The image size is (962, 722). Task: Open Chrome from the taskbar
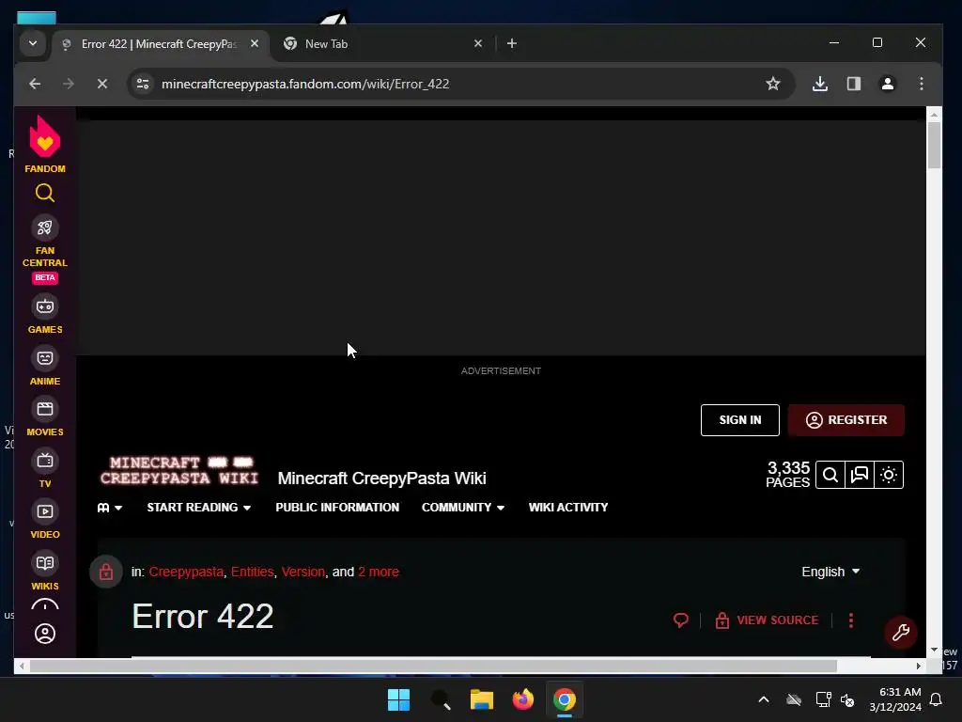click(565, 699)
